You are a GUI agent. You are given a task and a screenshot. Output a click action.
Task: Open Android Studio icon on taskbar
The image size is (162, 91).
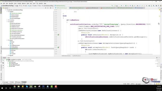tap(31, 86)
